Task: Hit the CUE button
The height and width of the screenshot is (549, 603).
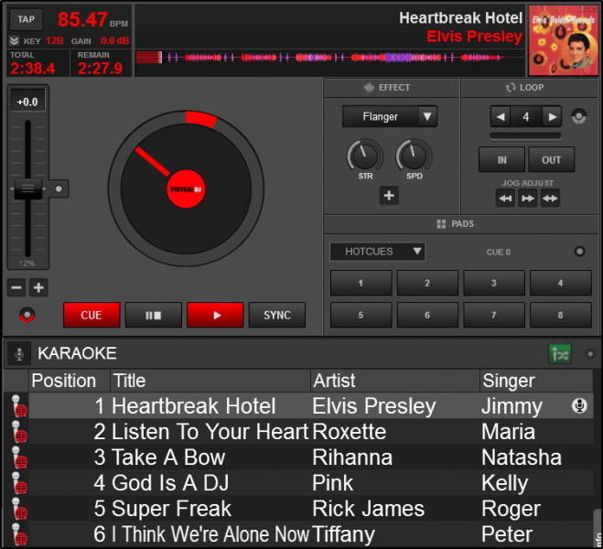Action: (x=92, y=315)
